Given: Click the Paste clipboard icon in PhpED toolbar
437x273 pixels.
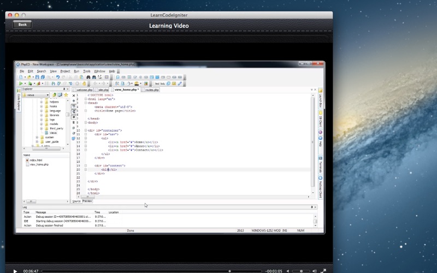Looking at the screenshot, I should pos(81,77).
